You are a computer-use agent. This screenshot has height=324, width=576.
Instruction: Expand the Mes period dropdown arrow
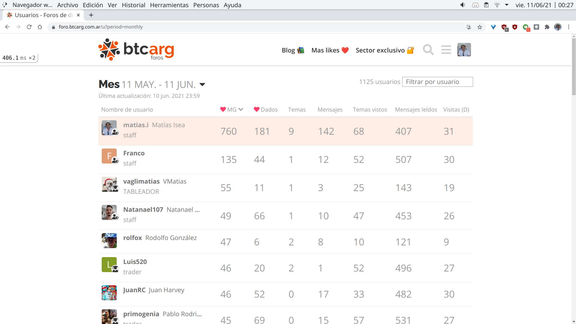click(202, 85)
